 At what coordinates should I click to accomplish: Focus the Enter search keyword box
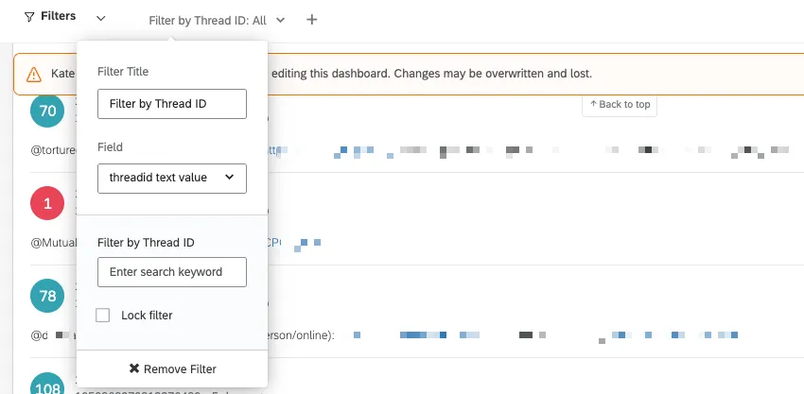pyautogui.click(x=171, y=272)
